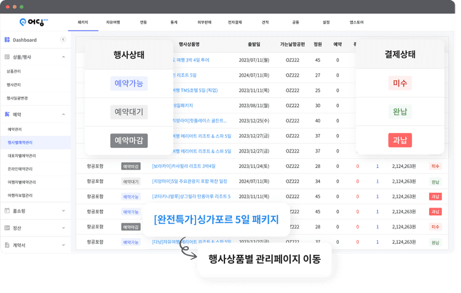Expand the 정산 section chevron

(63, 228)
